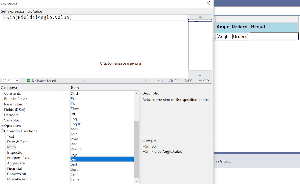Select Sqrt in the Item list
The image size is (300, 184).
click(x=74, y=169)
